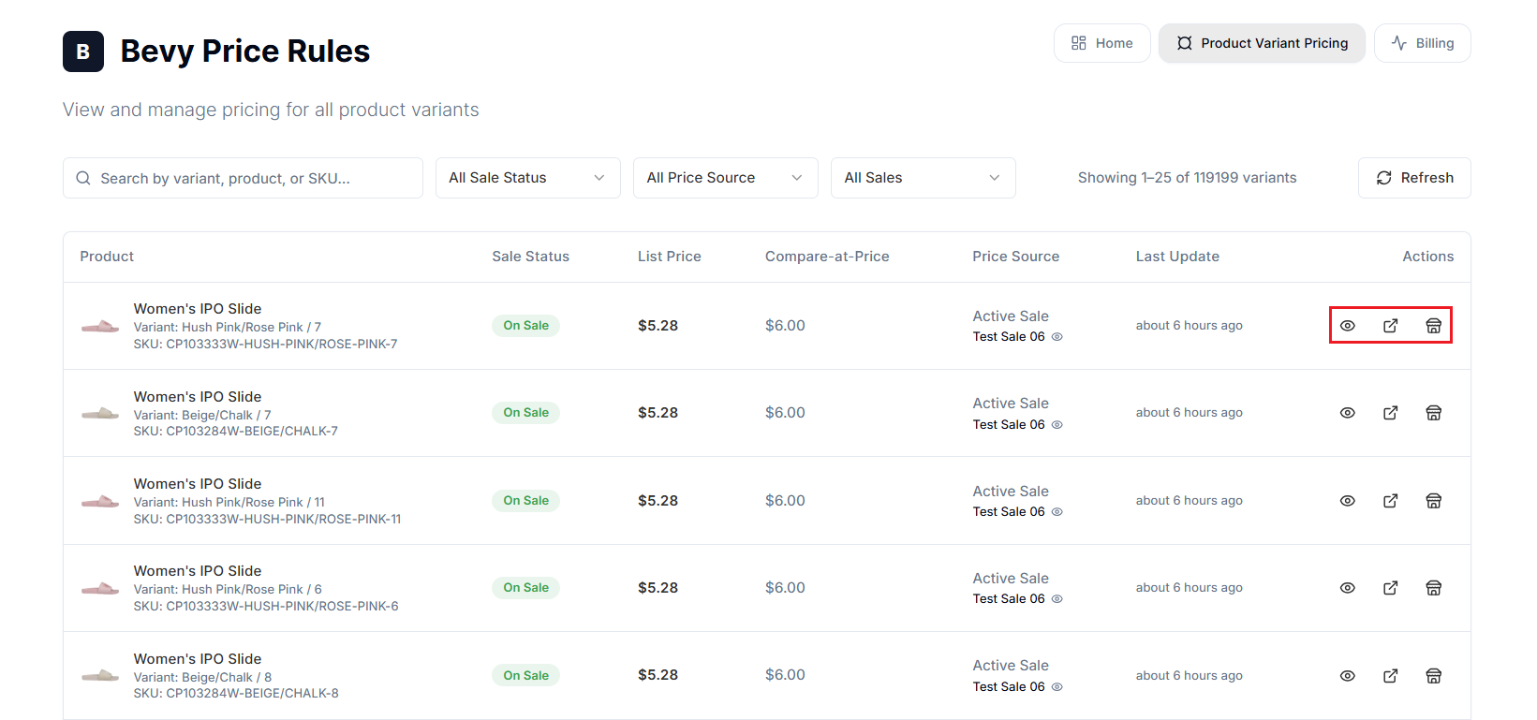Viewport: 1537px width, 720px height.
Task: Click 'Showing 1–25 of 119199 variants' text
Action: pos(1188,178)
